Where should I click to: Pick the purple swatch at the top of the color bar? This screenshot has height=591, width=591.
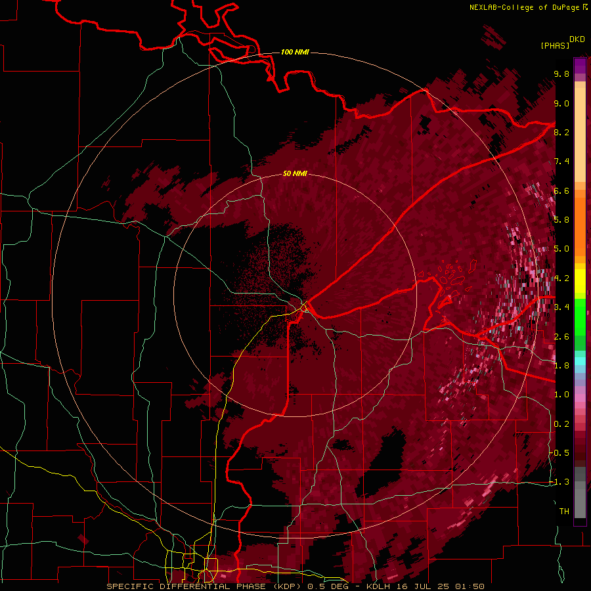pos(580,66)
